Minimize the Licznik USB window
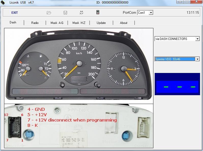 click(x=180, y=2)
